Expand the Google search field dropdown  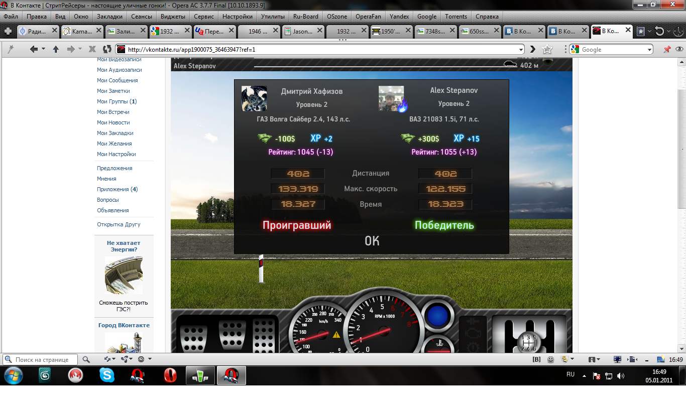click(649, 49)
